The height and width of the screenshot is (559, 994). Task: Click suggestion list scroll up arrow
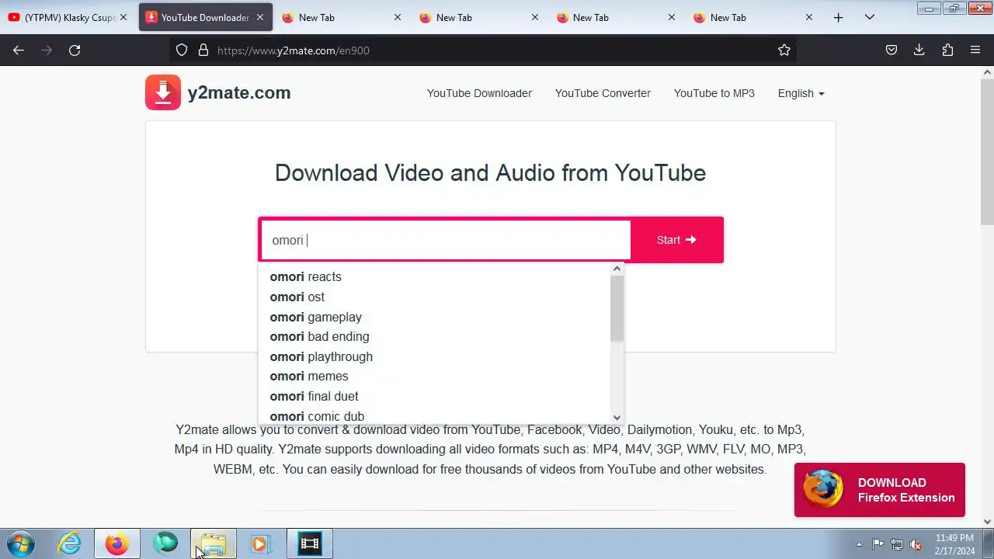(617, 269)
